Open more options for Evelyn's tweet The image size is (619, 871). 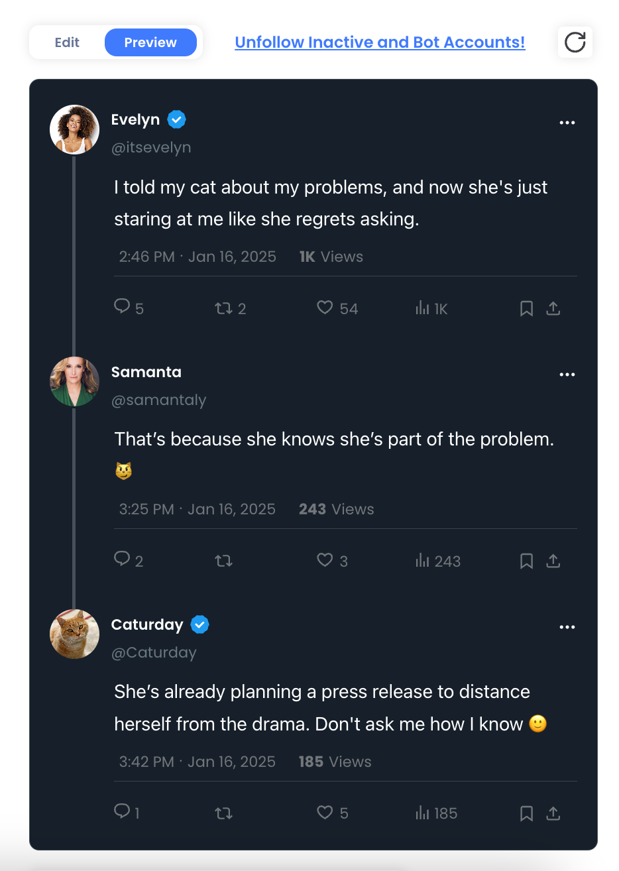click(567, 123)
